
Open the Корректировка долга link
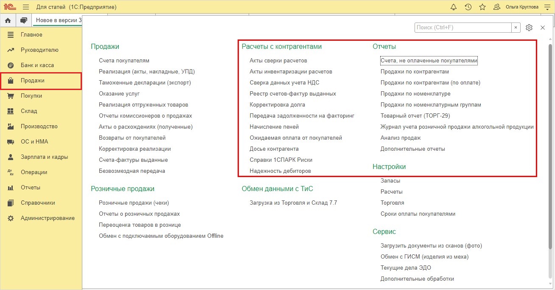tap(277, 105)
